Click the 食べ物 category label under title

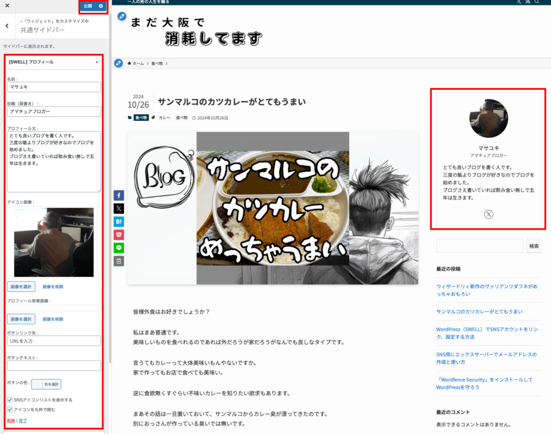coord(141,118)
